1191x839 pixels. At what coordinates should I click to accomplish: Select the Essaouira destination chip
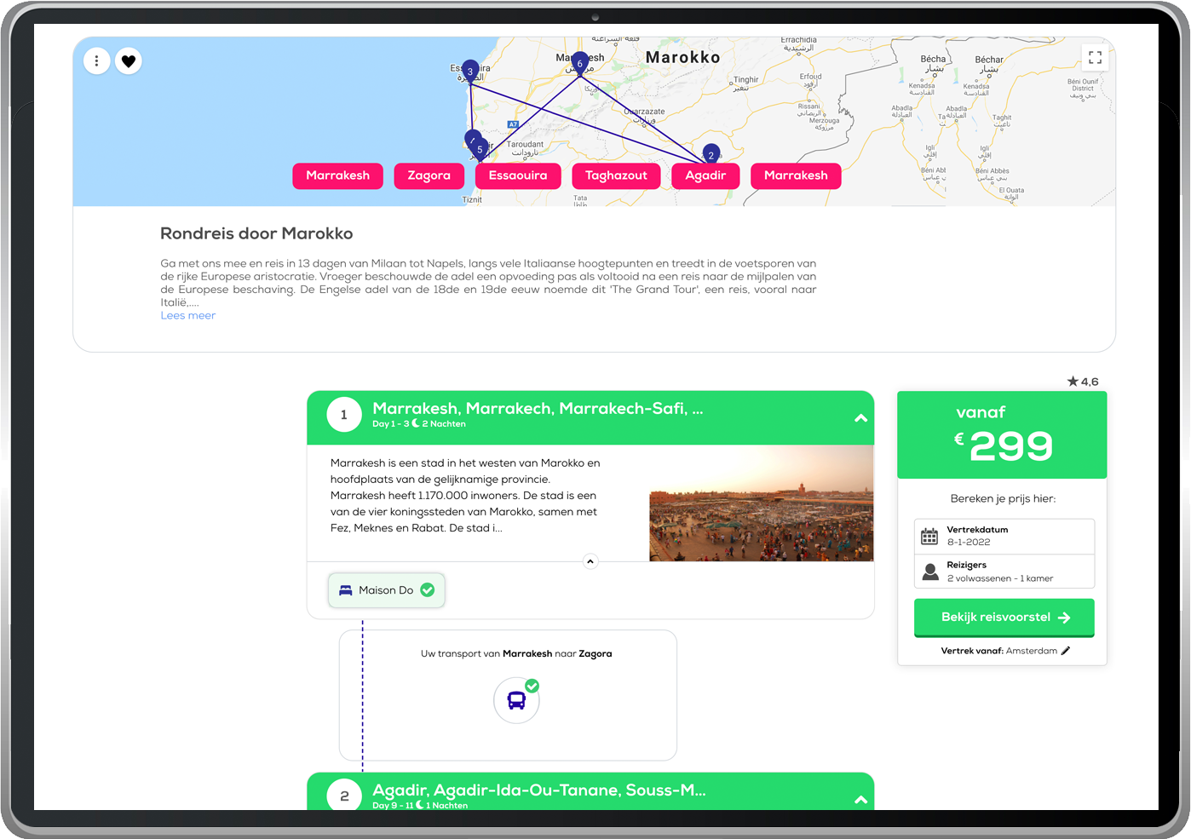[518, 175]
